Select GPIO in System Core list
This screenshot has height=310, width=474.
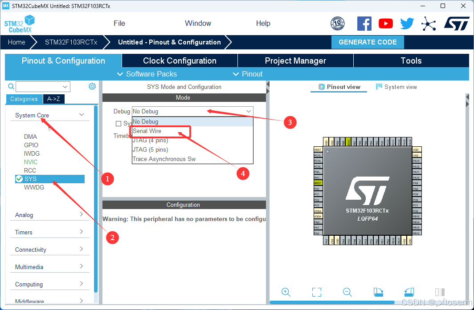pos(31,145)
